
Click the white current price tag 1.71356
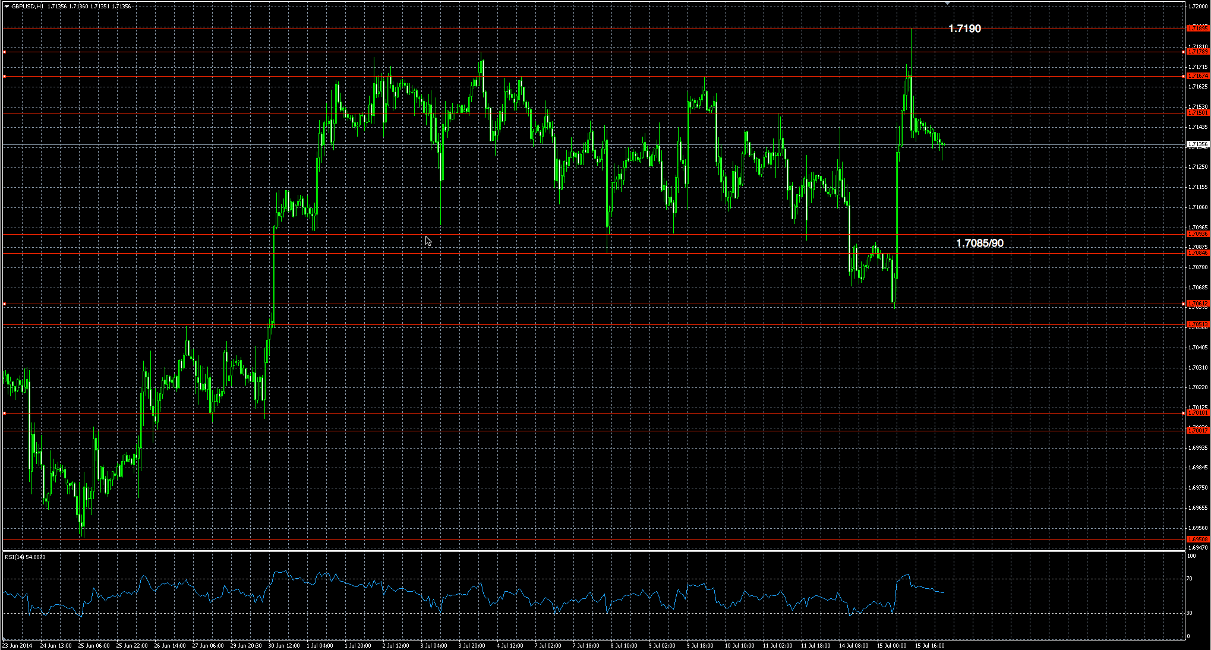1197,144
